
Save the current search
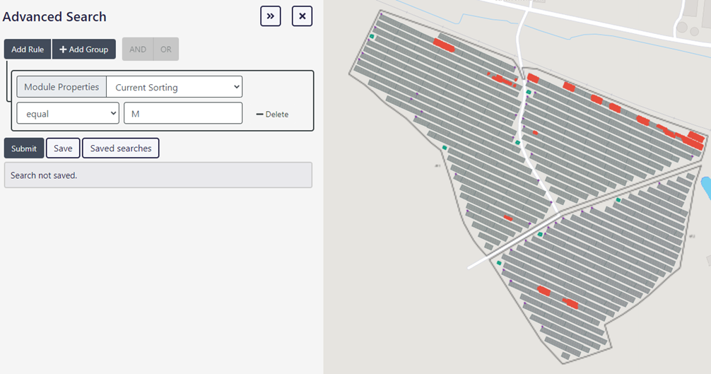click(63, 148)
